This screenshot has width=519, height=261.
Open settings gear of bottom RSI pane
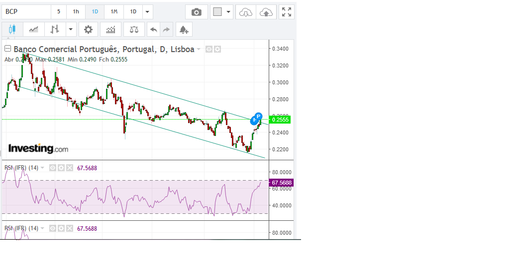click(x=61, y=228)
